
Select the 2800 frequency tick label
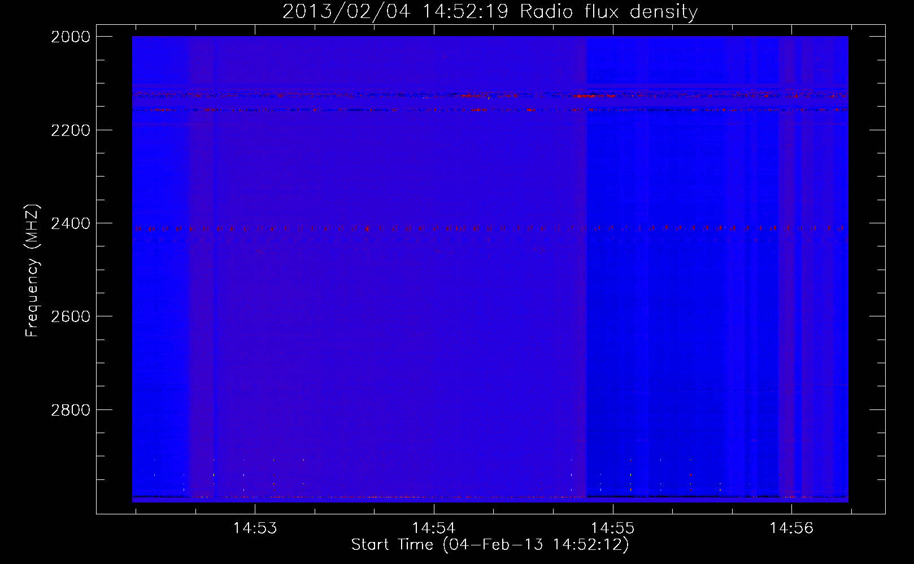tap(71, 410)
